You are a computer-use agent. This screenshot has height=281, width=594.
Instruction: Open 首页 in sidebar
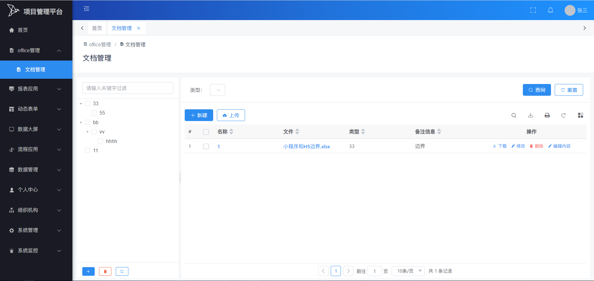[x=36, y=30]
